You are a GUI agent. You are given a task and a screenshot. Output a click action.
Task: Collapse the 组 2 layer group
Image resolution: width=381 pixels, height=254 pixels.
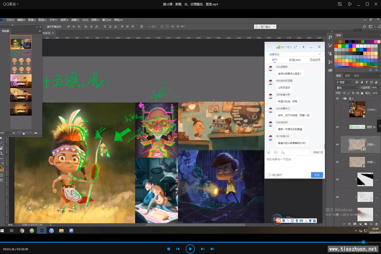tap(342, 98)
